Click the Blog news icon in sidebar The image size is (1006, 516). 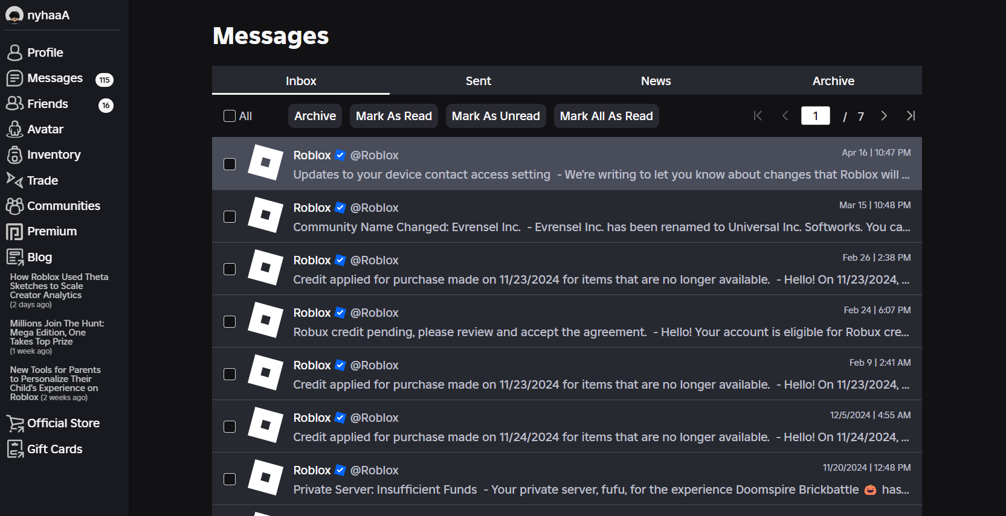tap(15, 257)
